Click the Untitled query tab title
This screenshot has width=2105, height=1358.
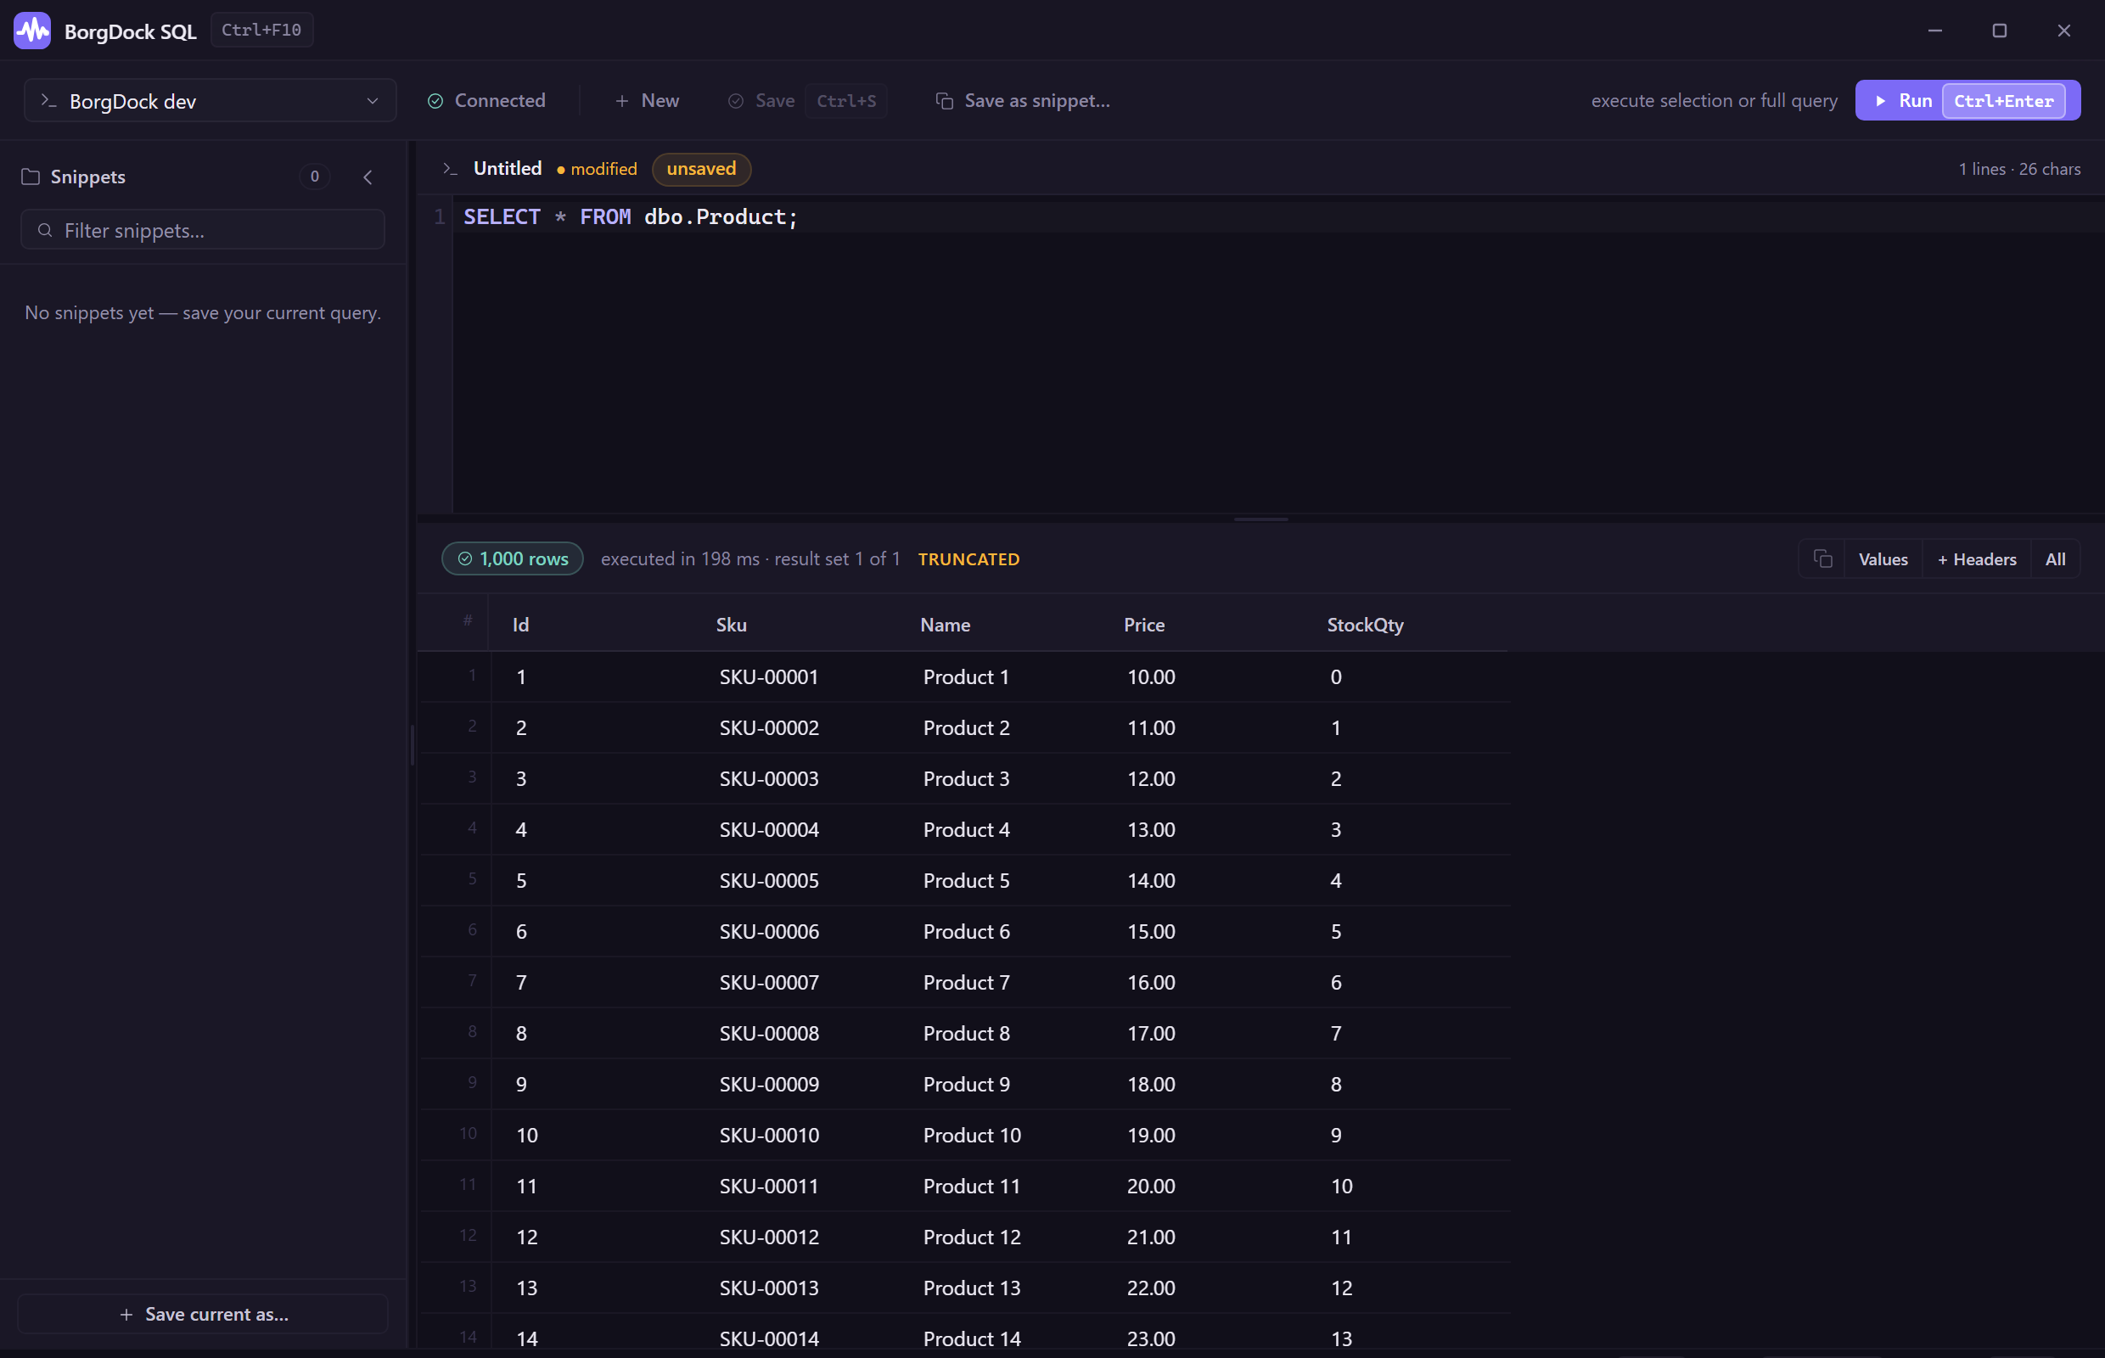click(x=508, y=168)
